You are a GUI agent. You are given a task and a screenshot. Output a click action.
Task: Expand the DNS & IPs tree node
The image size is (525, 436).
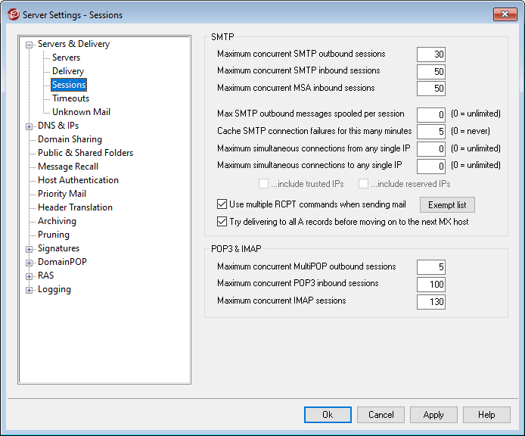point(29,126)
